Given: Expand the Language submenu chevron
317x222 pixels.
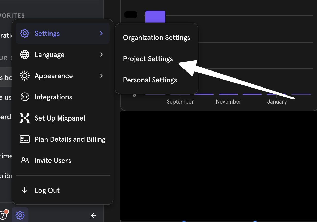Looking at the screenshot, I should [101, 55].
